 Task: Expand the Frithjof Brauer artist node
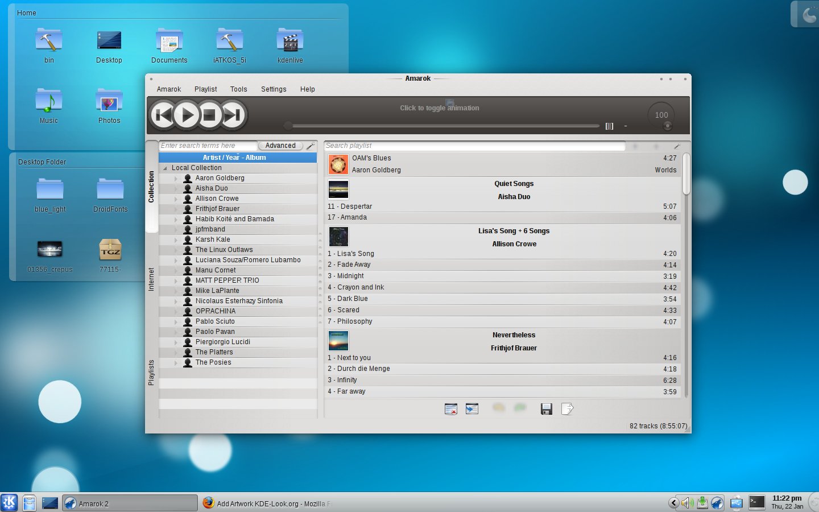click(x=176, y=209)
